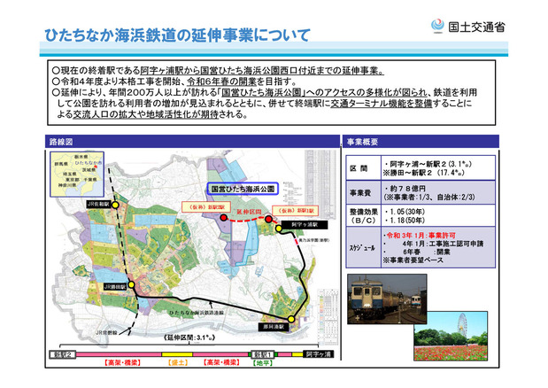
Task: Click the 事業費 table header cell
Action: pos(364,192)
